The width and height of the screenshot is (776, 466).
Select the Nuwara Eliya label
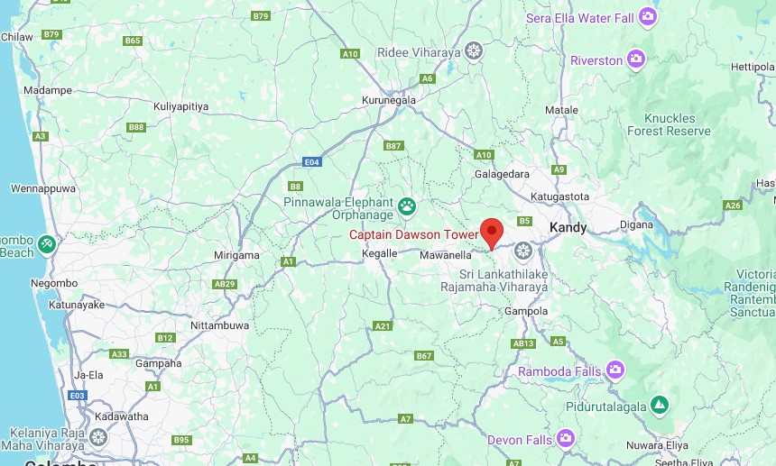[657, 445]
